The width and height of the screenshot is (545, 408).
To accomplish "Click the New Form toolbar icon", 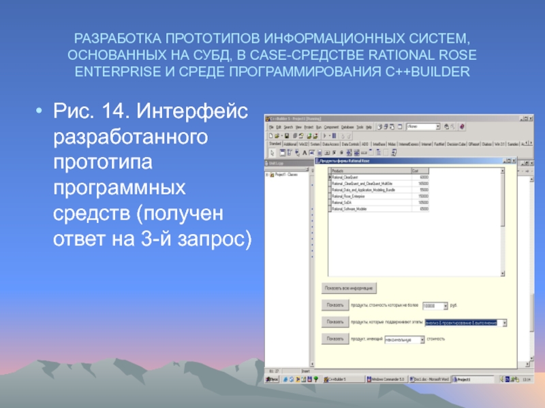I will [x=400, y=127].
